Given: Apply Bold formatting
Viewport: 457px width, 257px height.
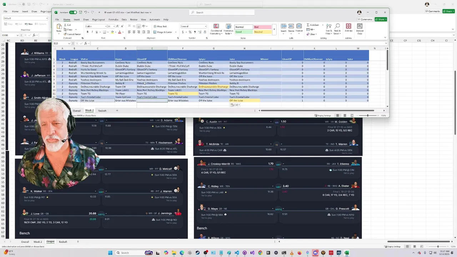Looking at the screenshot, I should tap(87, 32).
